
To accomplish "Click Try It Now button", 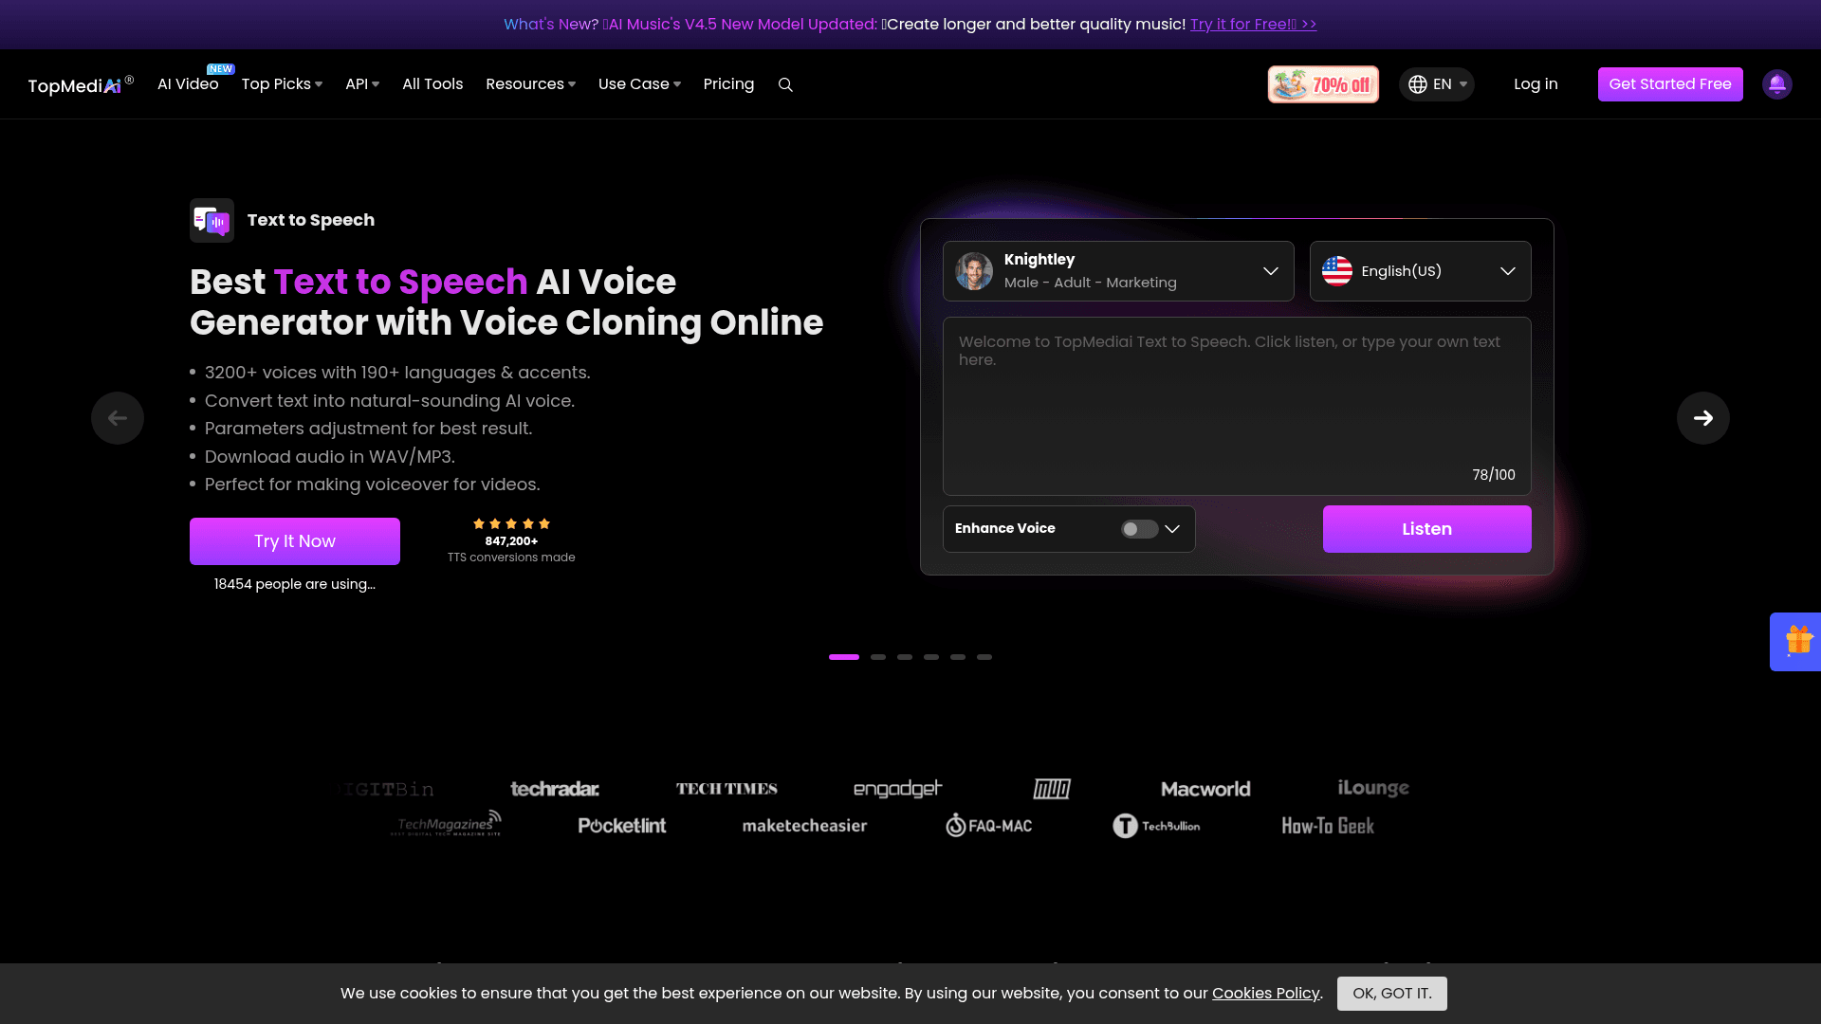I will pyautogui.click(x=295, y=541).
